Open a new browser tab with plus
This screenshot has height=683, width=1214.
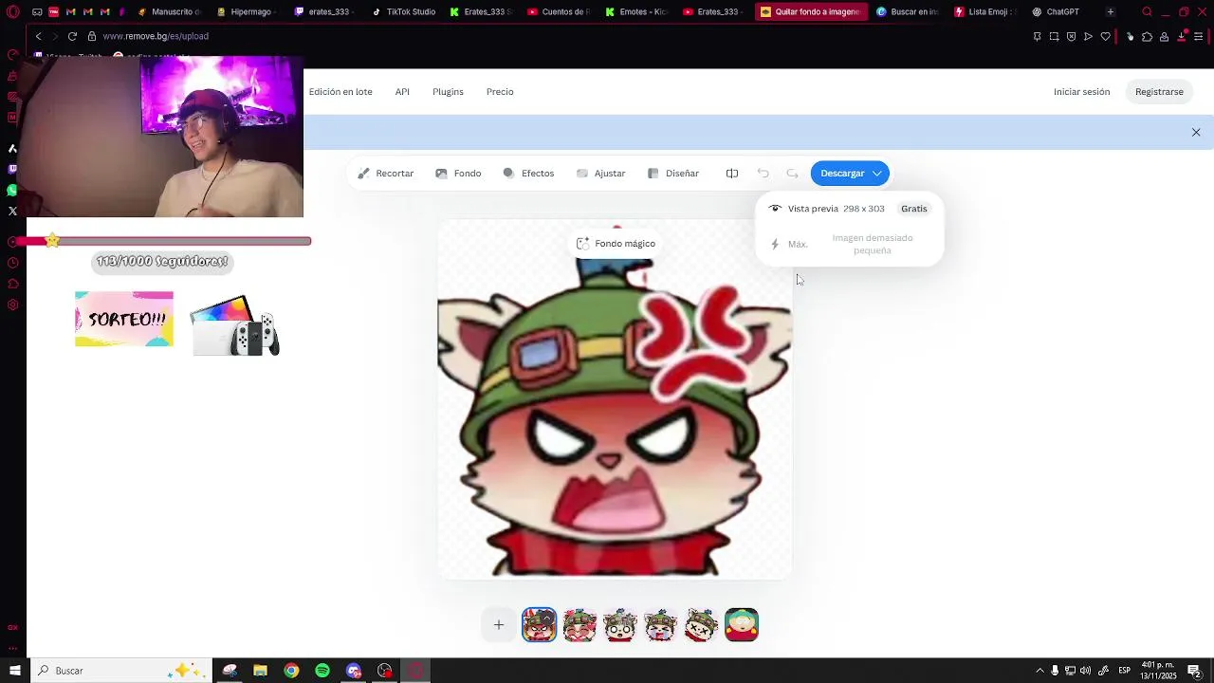[x=1110, y=12]
